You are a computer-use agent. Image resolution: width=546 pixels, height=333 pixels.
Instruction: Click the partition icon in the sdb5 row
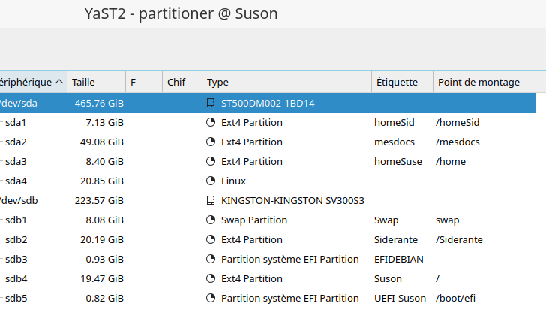point(211,298)
